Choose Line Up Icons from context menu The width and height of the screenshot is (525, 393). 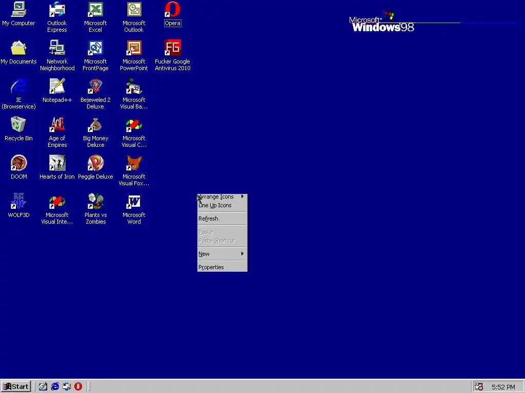(222, 206)
